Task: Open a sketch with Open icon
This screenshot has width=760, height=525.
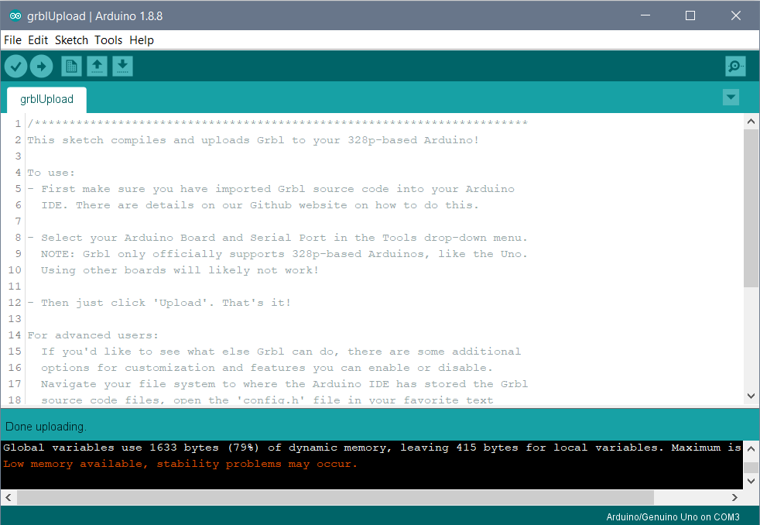Action: 97,66
